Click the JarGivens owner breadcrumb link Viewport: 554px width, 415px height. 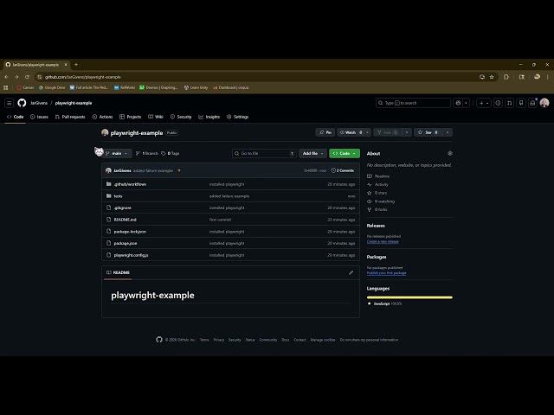click(x=39, y=103)
